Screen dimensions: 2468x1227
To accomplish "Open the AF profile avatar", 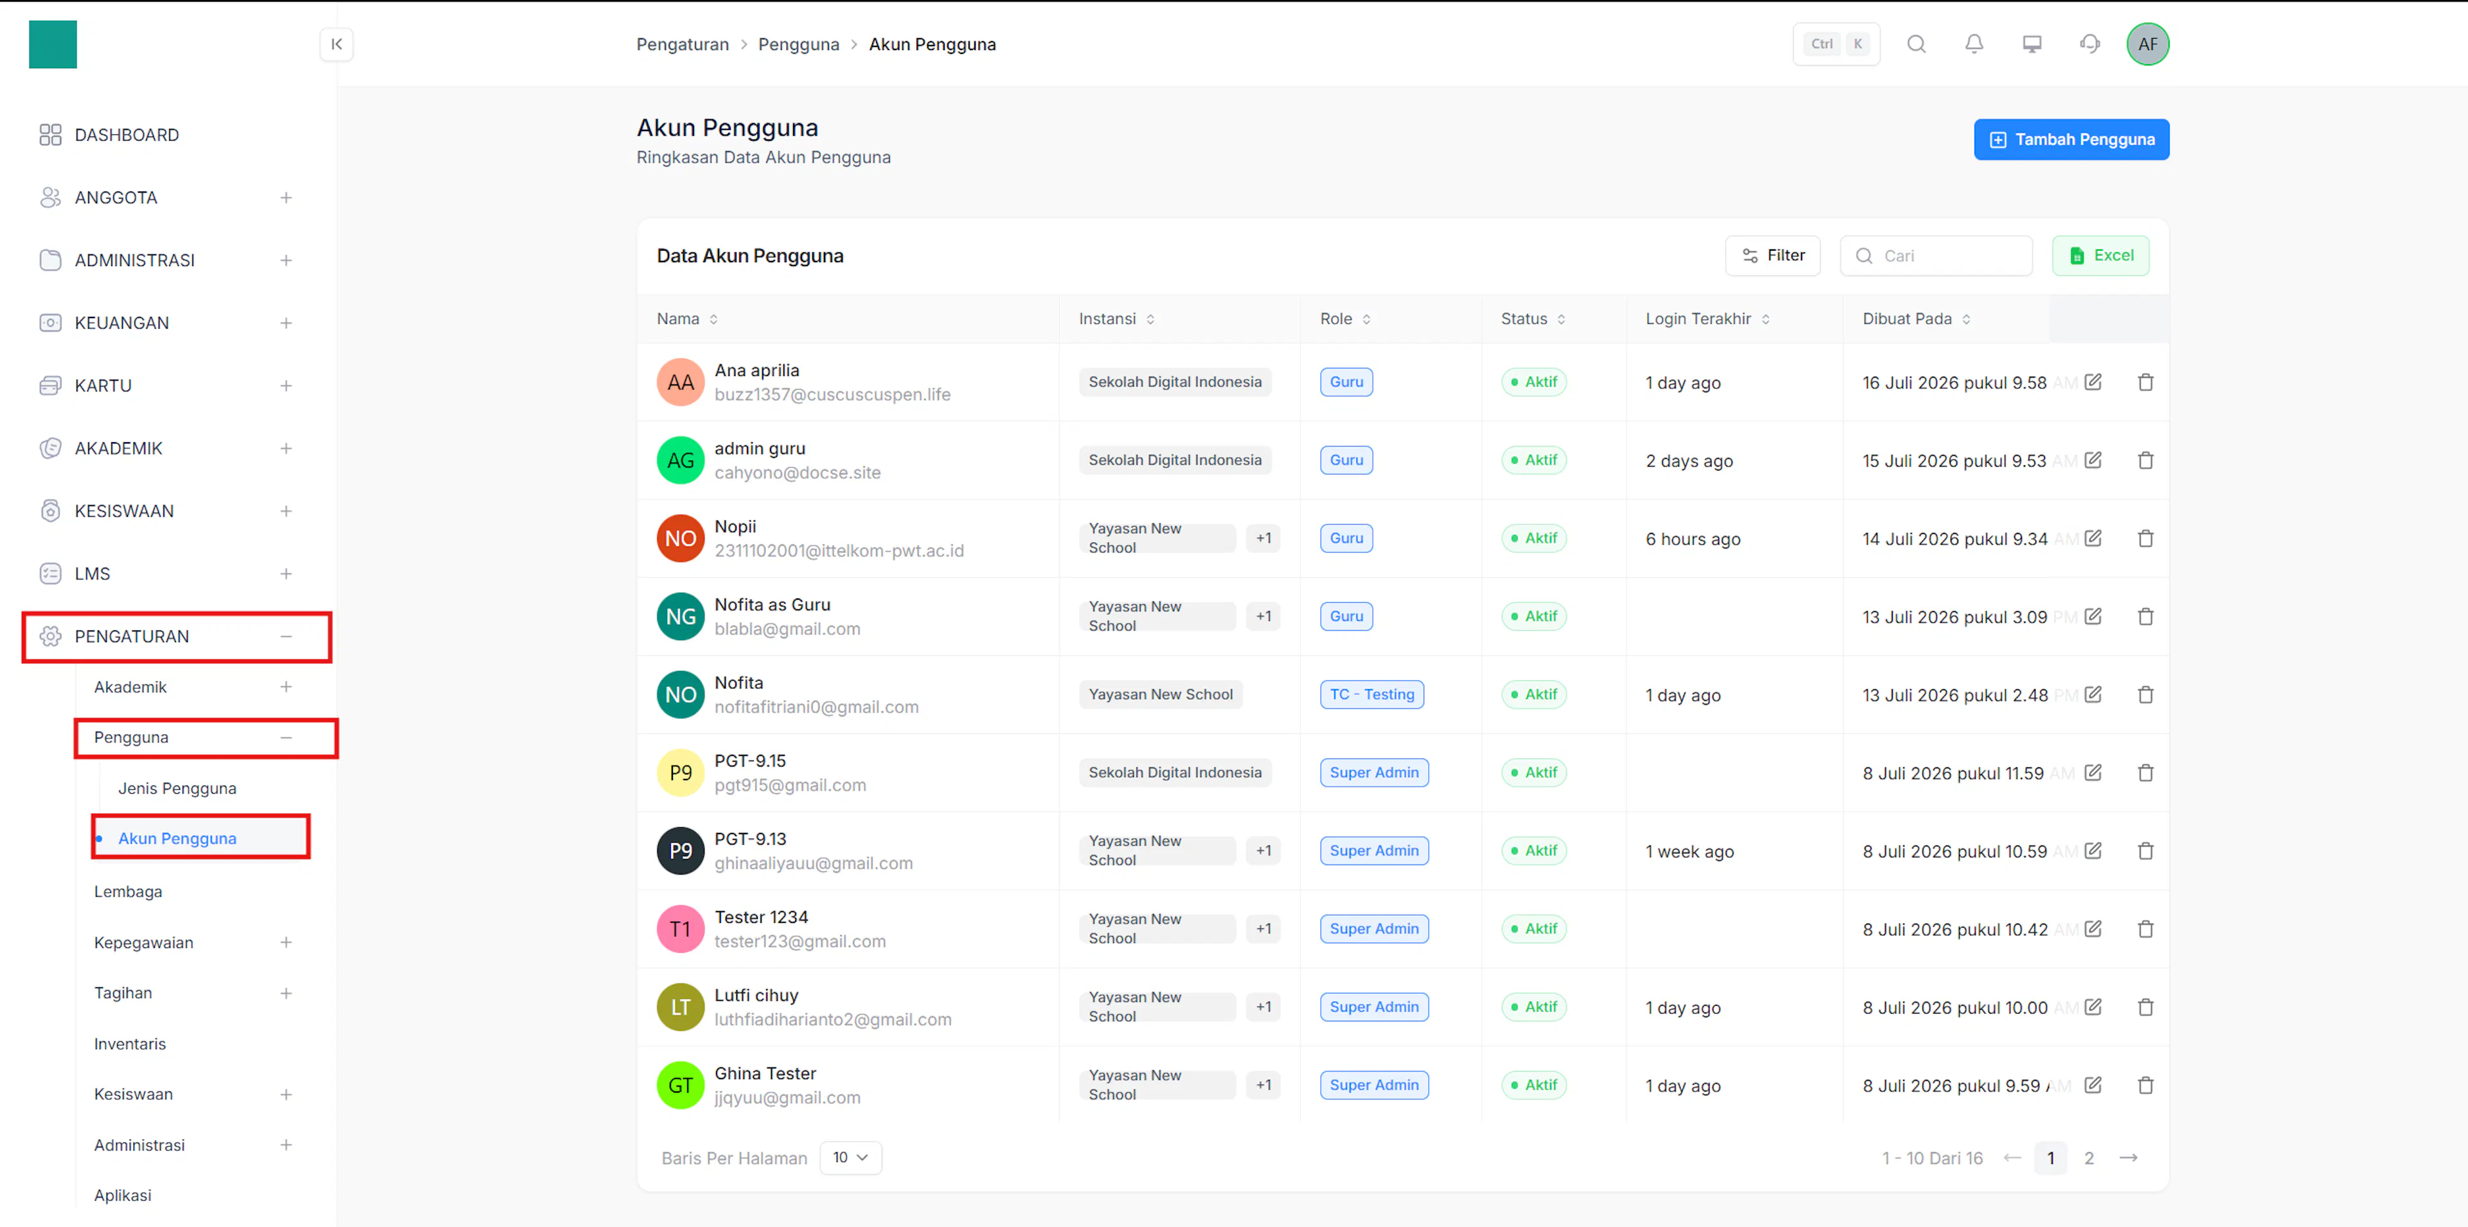I will 2148,44.
